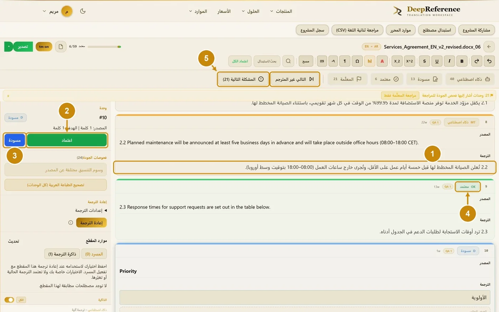Go back using the arrow beside filename
Viewport: 499px width, 312px height.
(489, 47)
